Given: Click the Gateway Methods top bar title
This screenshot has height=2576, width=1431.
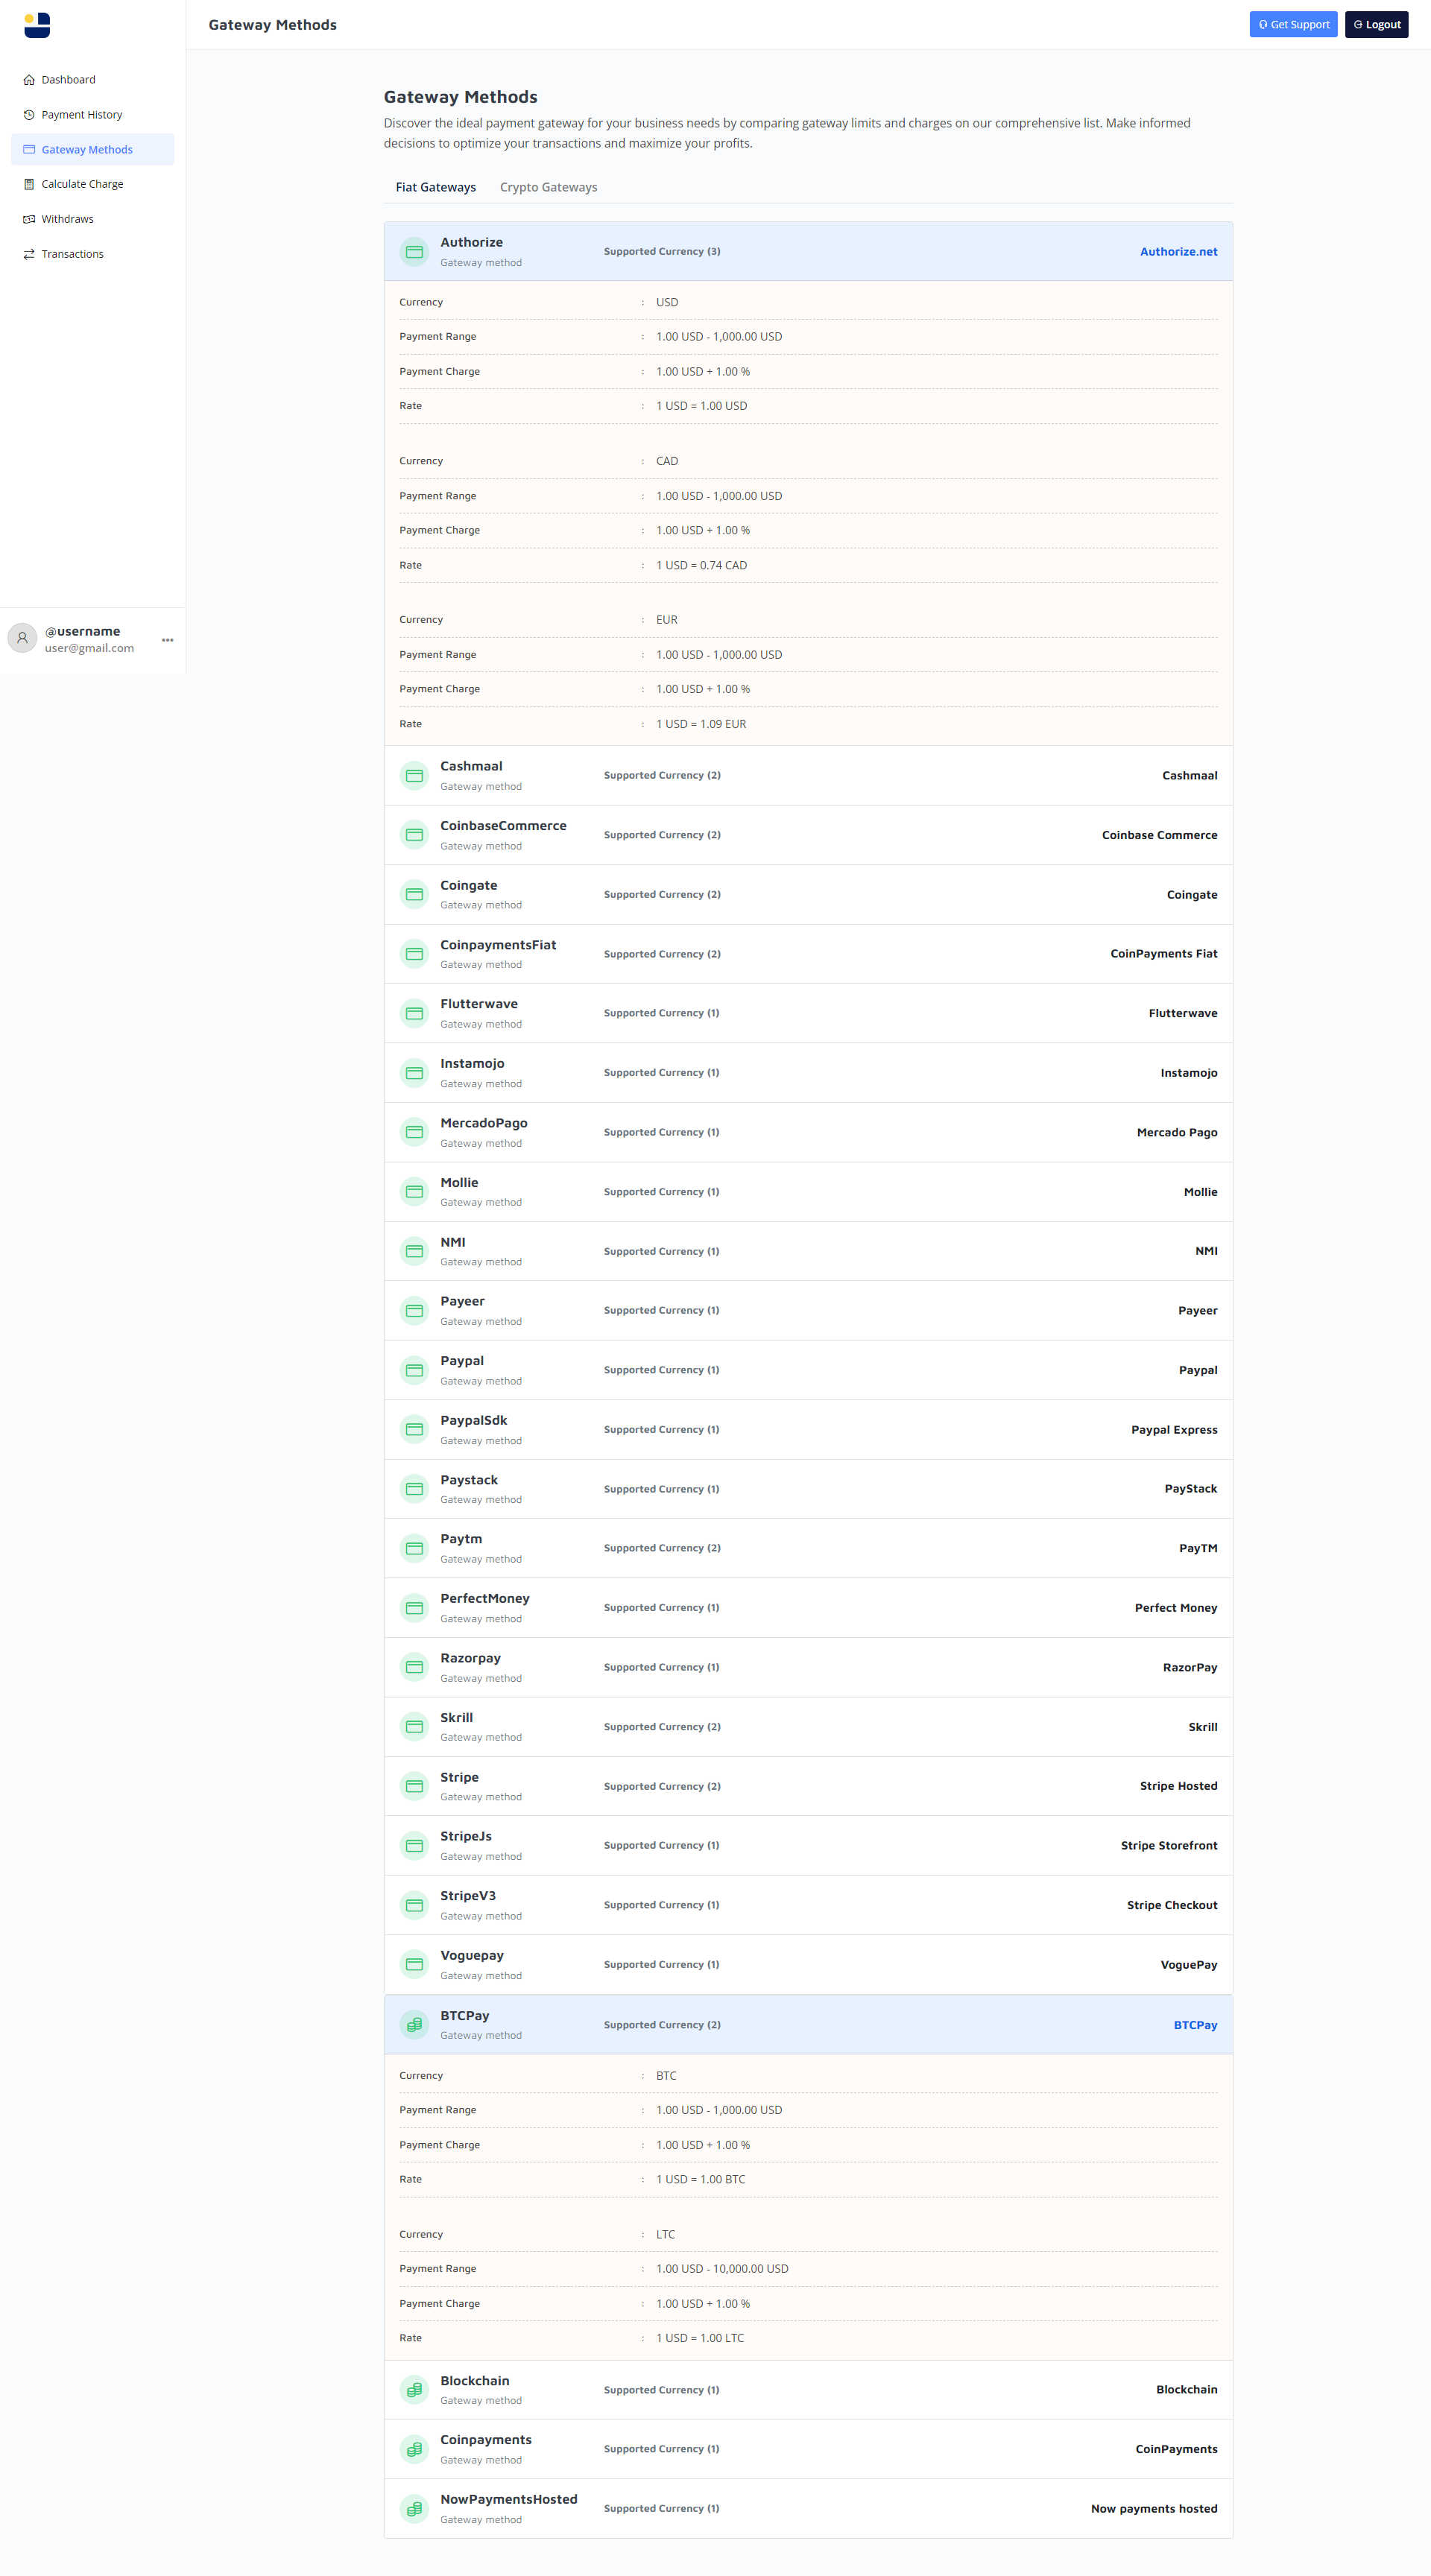Looking at the screenshot, I should click(x=272, y=25).
